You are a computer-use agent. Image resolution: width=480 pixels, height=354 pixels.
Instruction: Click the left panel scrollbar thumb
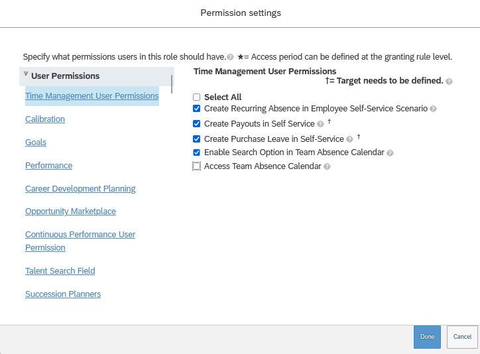tap(172, 84)
